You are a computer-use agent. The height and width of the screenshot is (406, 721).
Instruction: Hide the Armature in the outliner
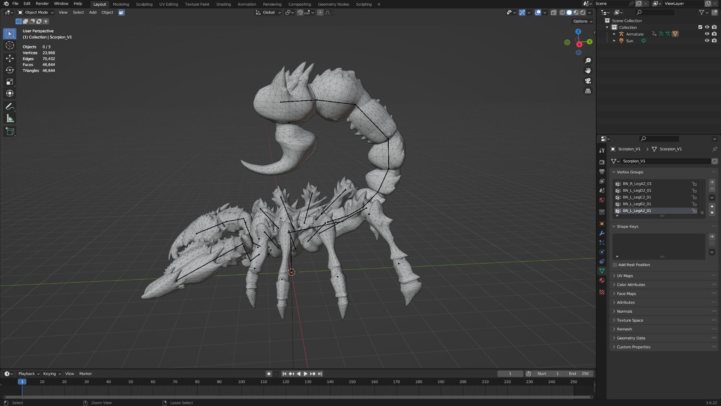(707, 34)
